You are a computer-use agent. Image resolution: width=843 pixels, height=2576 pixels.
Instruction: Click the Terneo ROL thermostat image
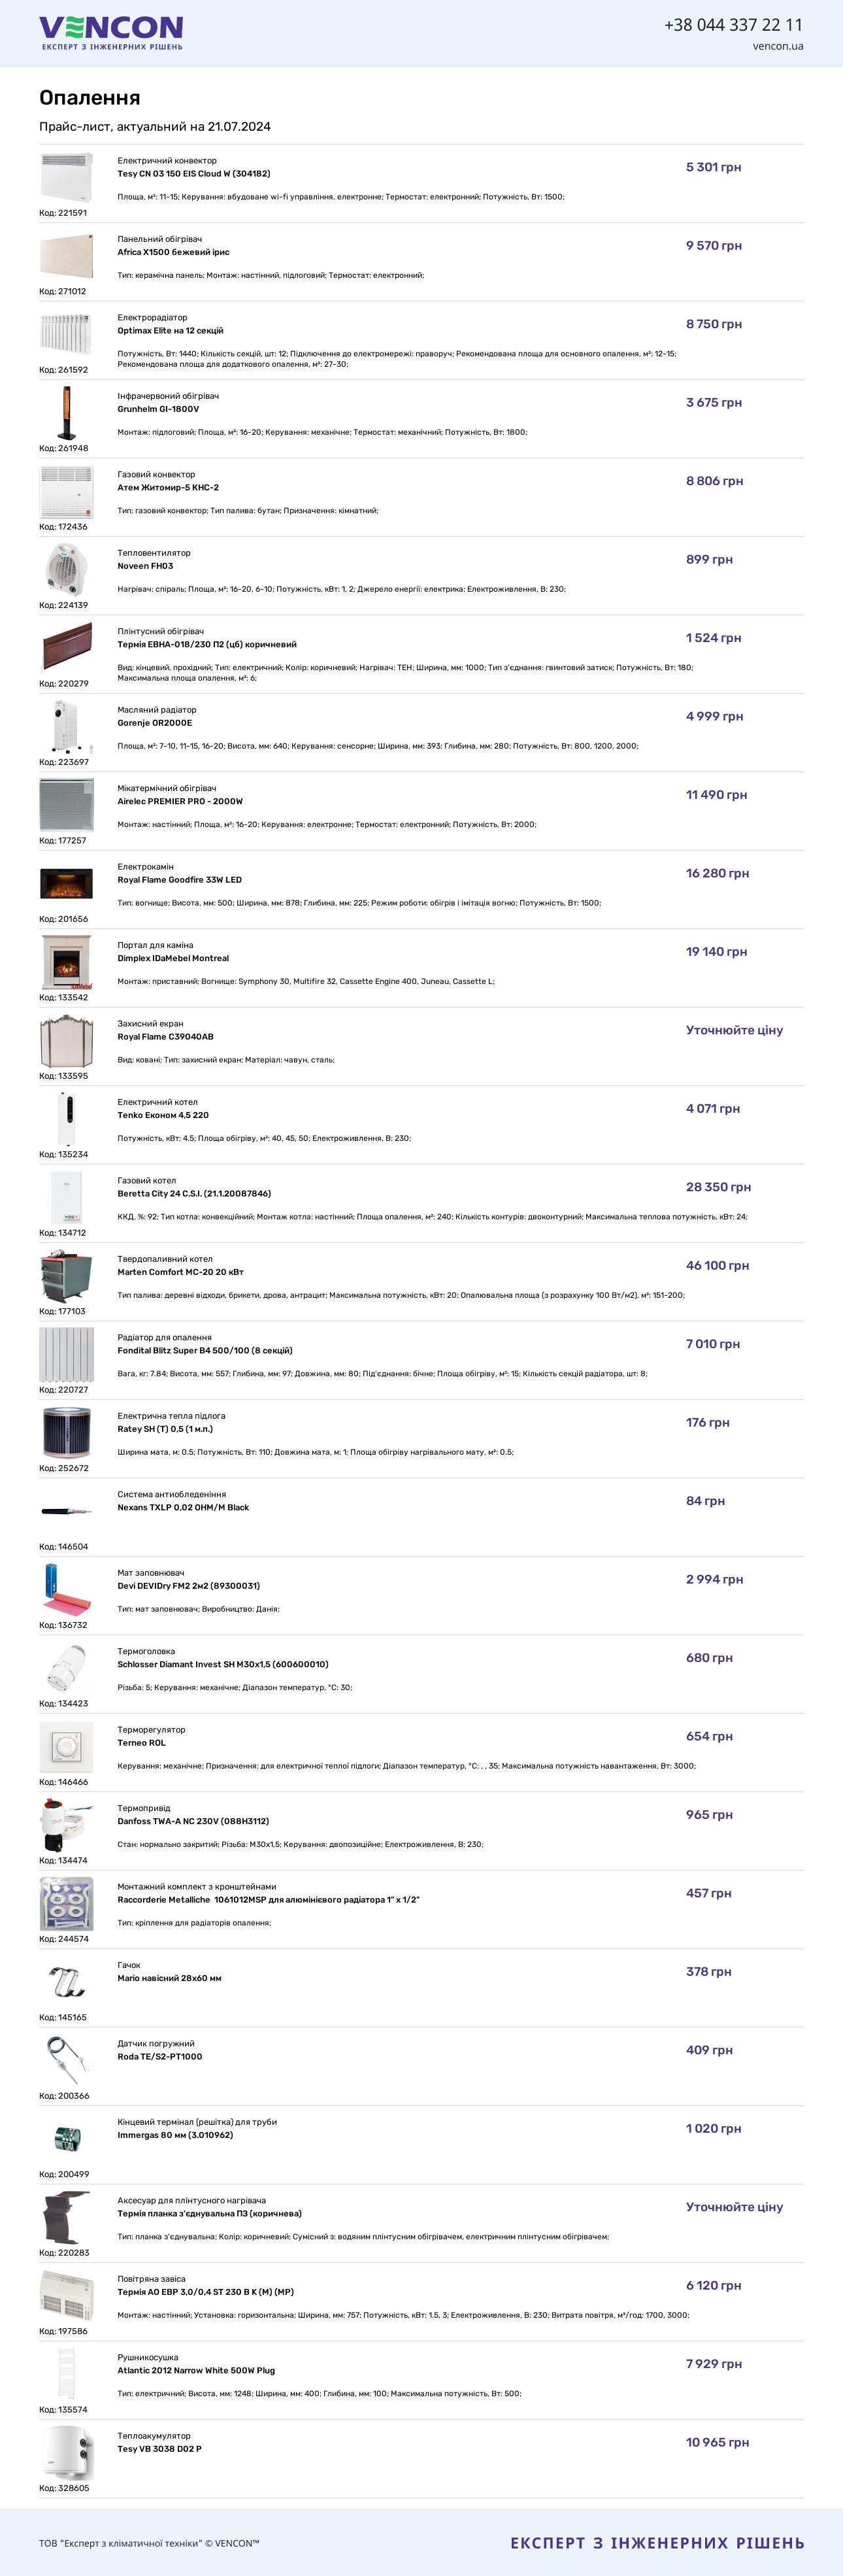66,1747
